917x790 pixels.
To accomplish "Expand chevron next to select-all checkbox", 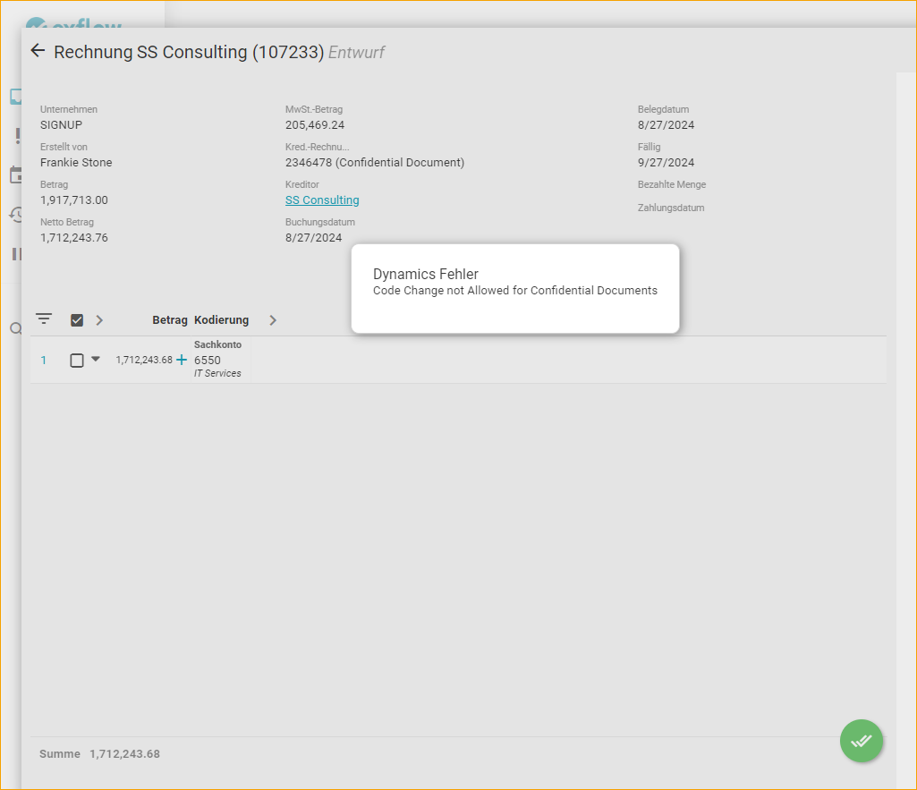I will (x=99, y=320).
